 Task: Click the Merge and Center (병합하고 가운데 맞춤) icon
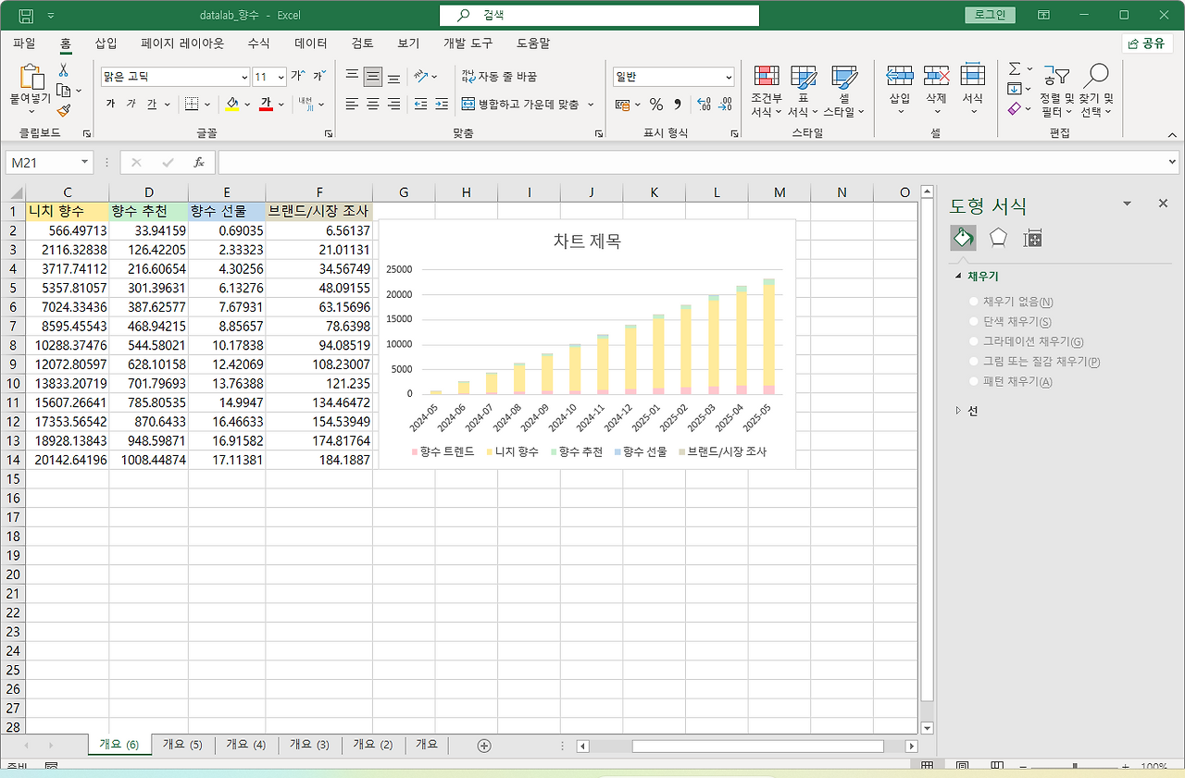(x=468, y=105)
